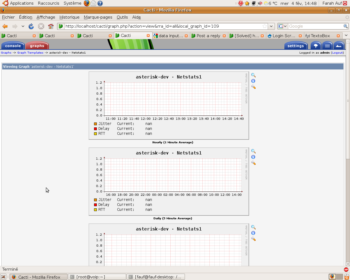Run Google search with magnifier icon
The height and width of the screenshot is (280, 350).
(x=346, y=26)
